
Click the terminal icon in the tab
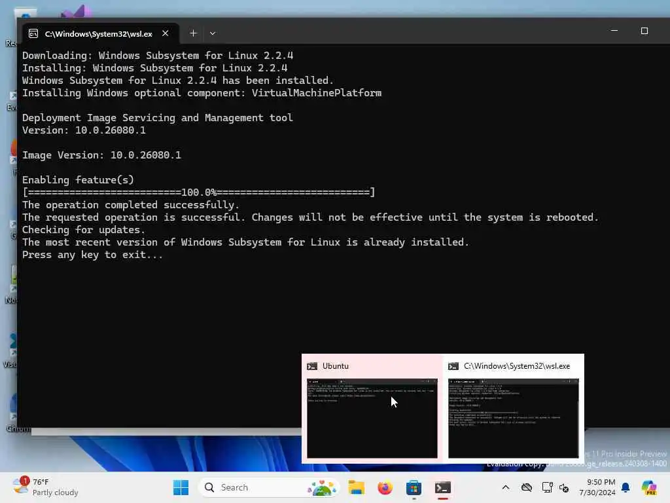[x=33, y=34]
